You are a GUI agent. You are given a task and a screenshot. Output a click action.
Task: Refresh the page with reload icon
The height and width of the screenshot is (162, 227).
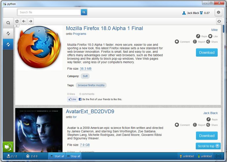click(219, 21)
